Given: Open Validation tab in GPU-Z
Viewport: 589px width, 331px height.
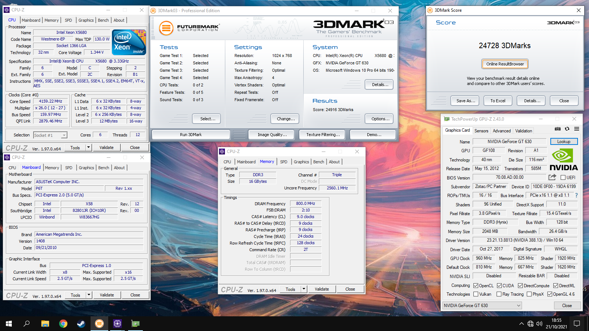Looking at the screenshot, I should 523,131.
